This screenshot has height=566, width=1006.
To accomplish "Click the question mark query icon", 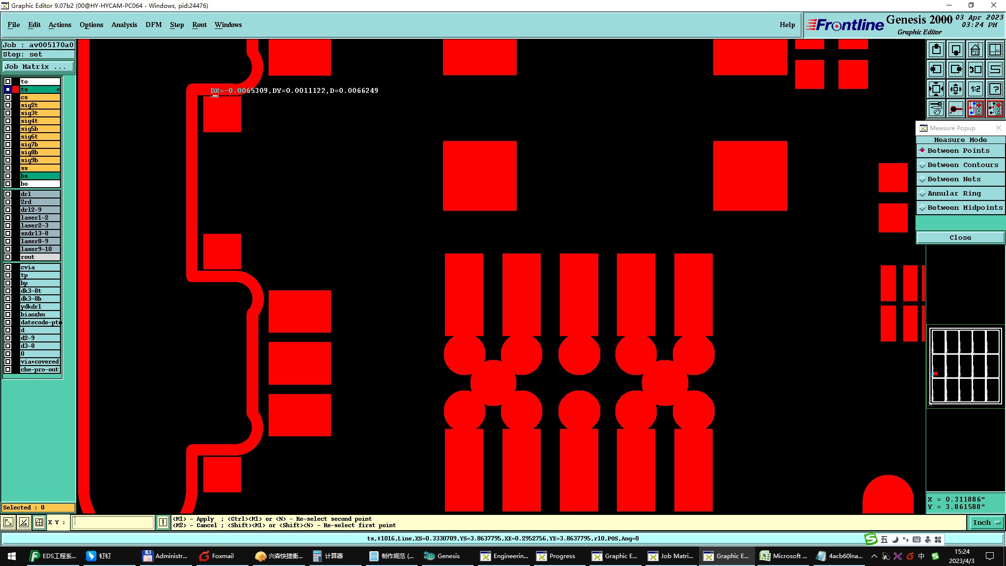I will [995, 89].
